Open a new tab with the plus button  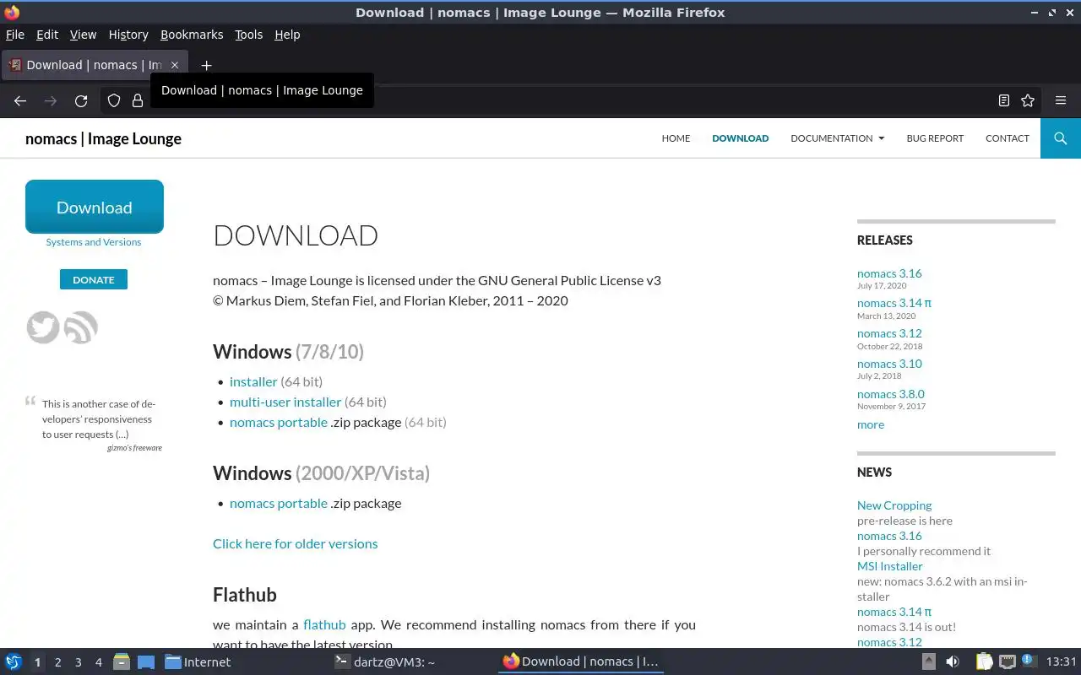pyautogui.click(x=206, y=65)
